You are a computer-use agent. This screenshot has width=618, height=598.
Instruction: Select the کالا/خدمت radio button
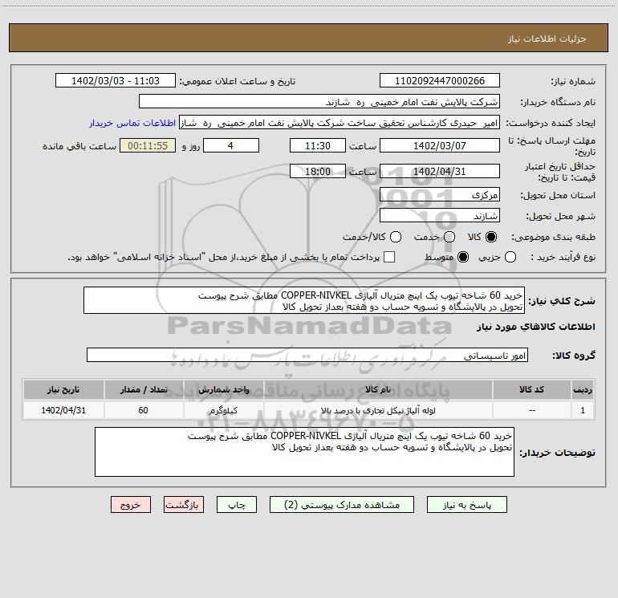click(x=396, y=237)
